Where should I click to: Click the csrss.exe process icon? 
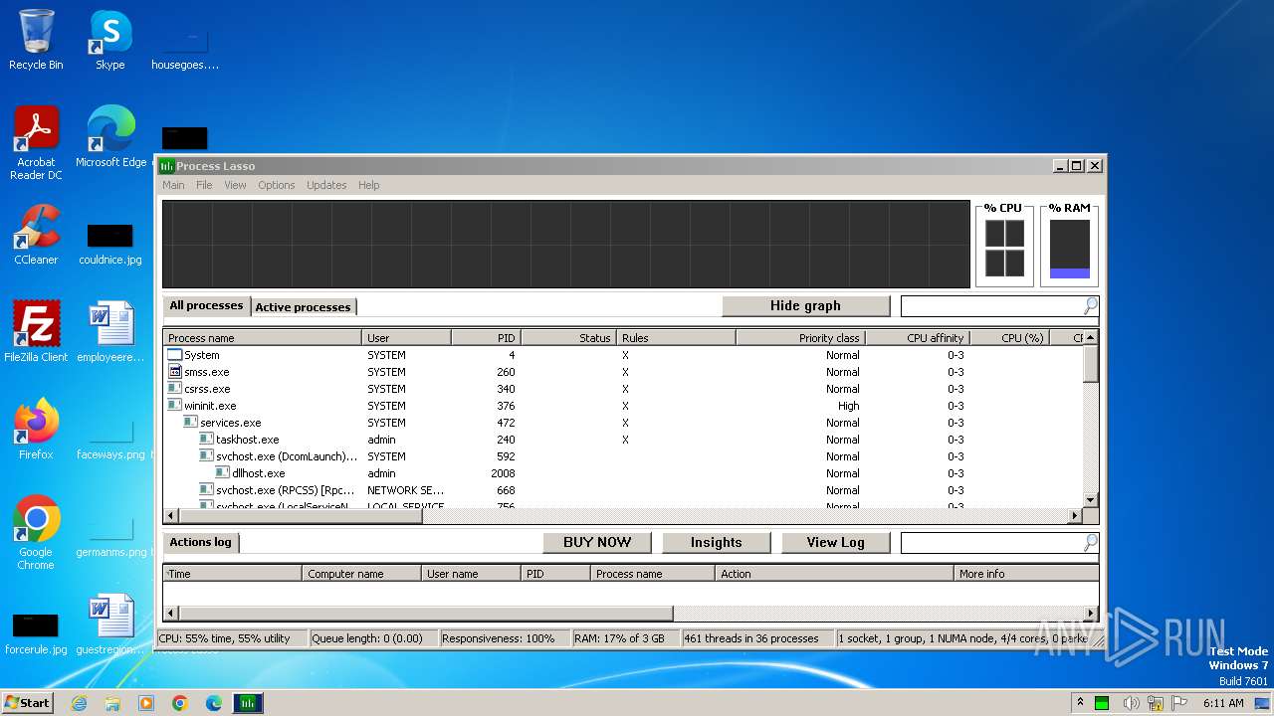(175, 389)
